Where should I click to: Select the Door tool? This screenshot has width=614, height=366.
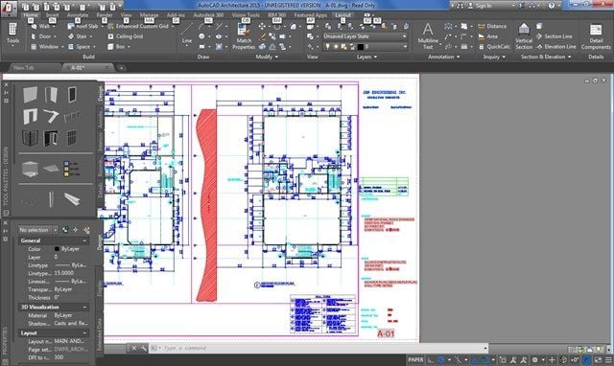click(41, 36)
